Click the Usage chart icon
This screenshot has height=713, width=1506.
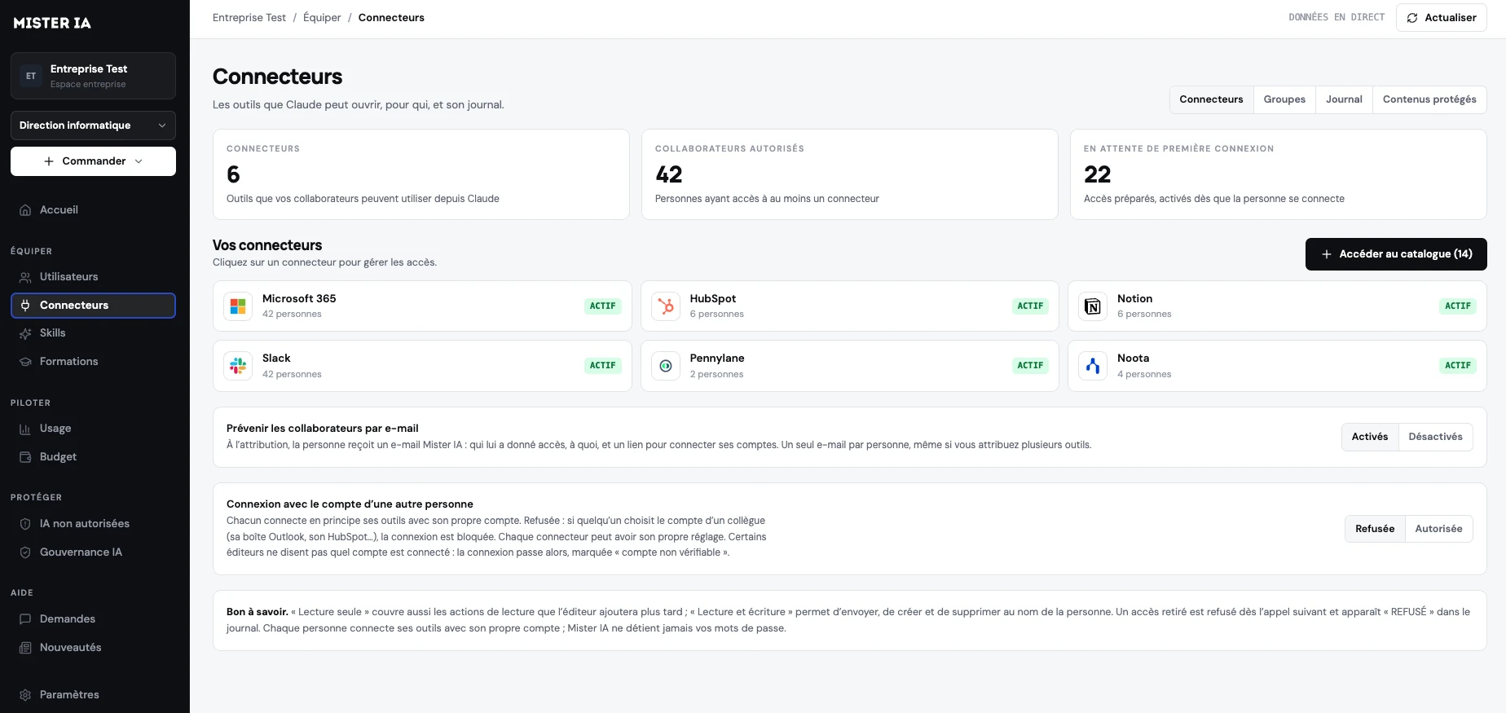pos(25,429)
